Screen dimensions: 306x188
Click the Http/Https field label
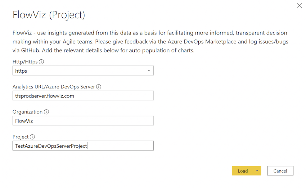[x=25, y=62]
